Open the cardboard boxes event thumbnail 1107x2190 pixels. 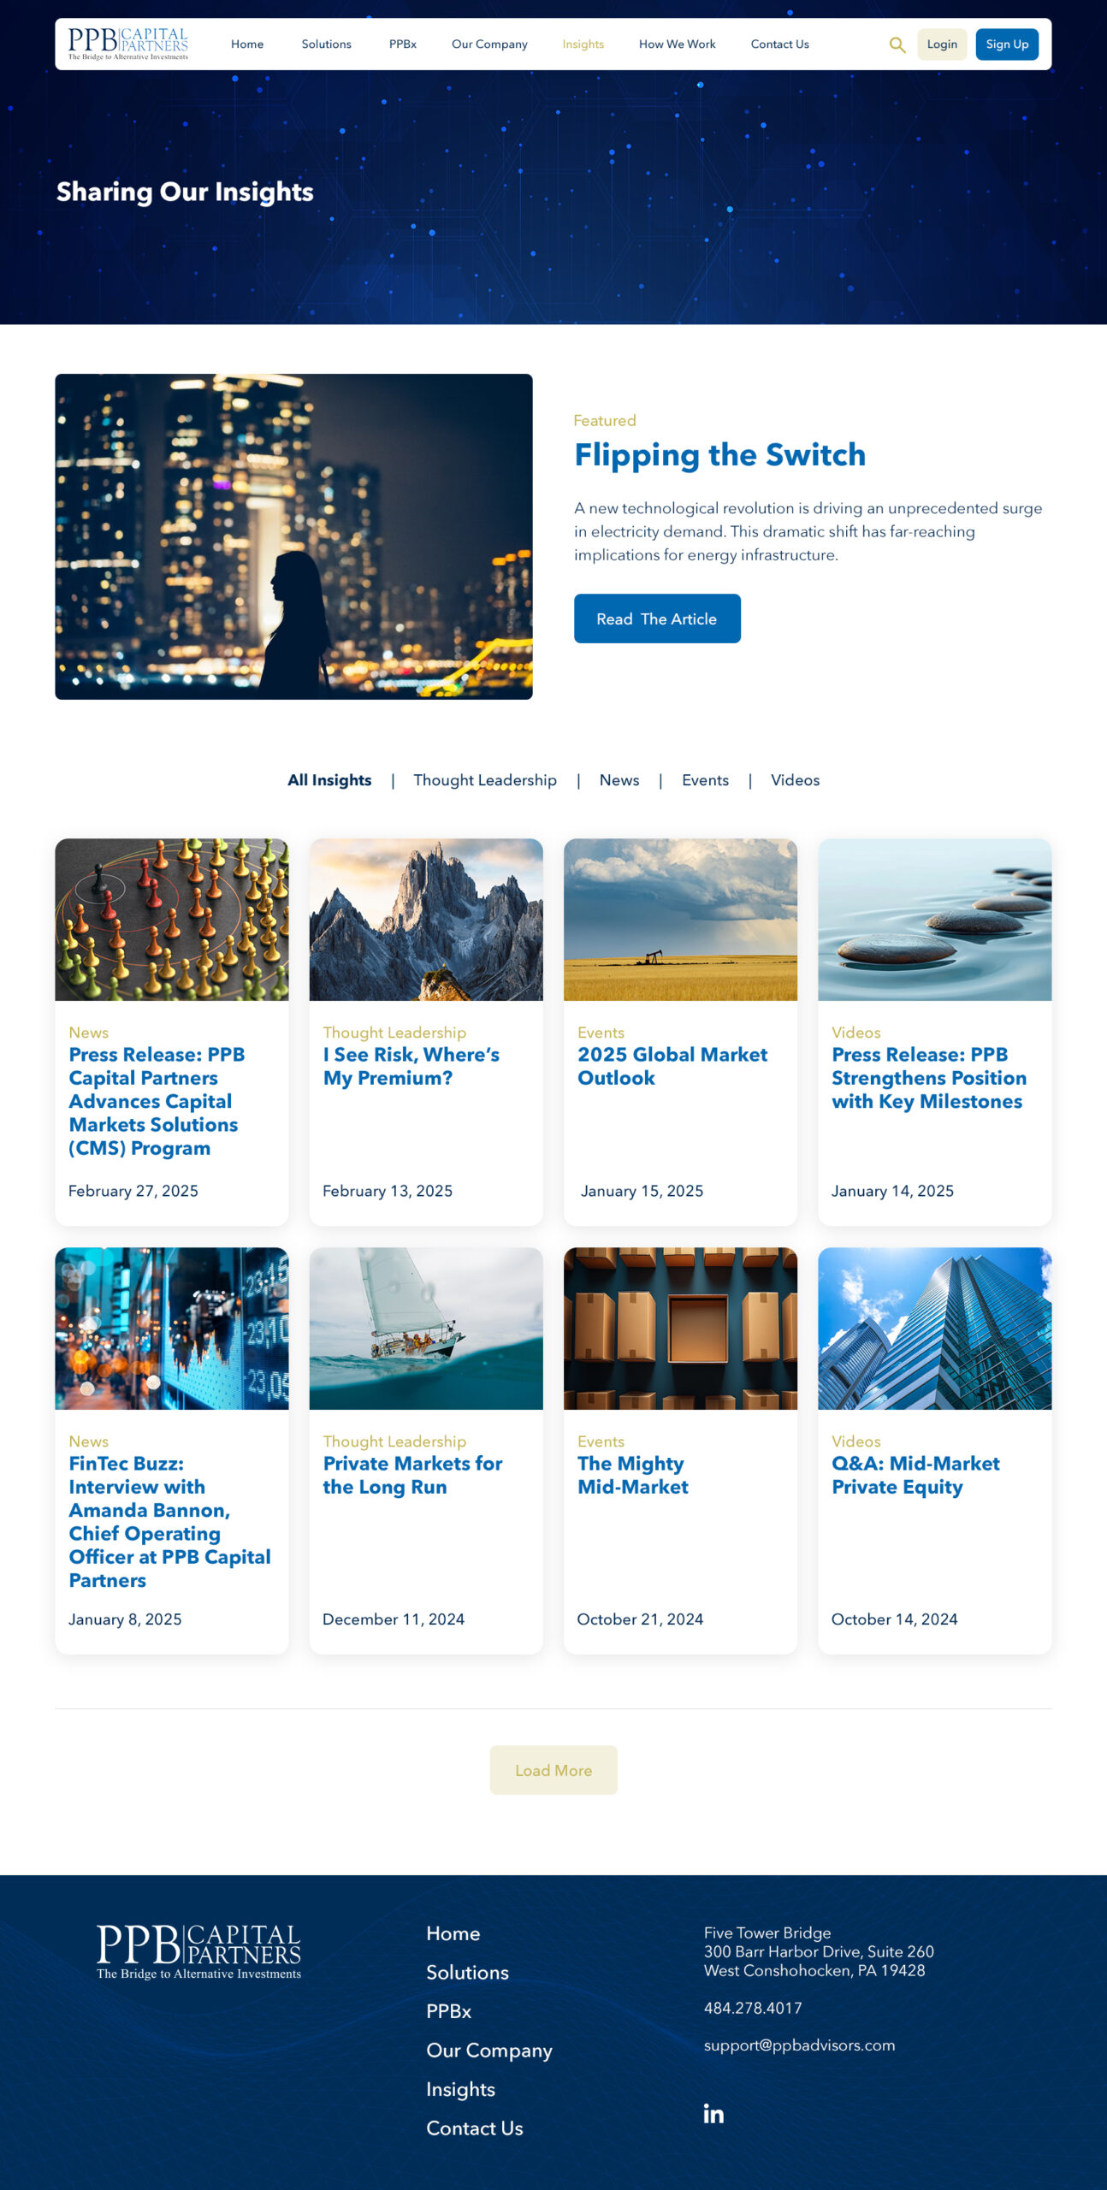coord(680,1329)
